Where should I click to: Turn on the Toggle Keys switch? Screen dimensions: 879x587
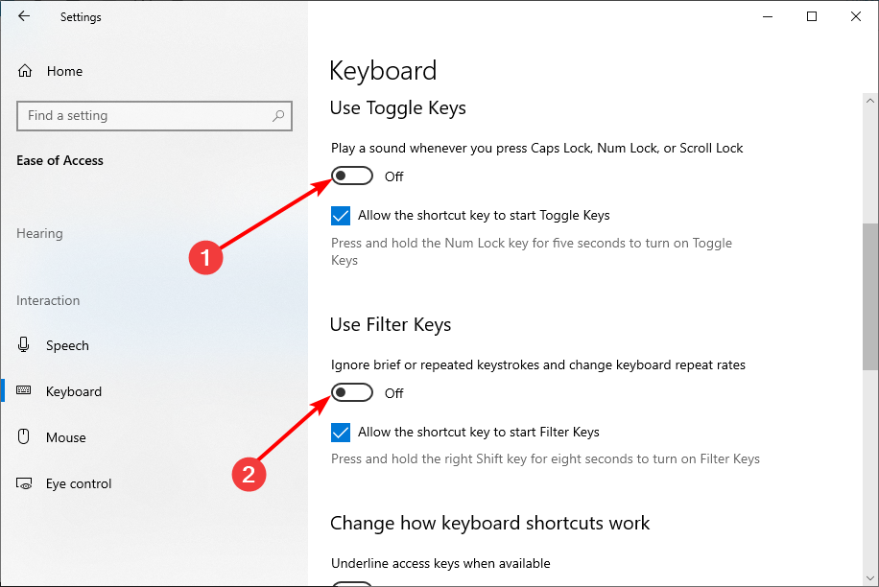point(352,176)
